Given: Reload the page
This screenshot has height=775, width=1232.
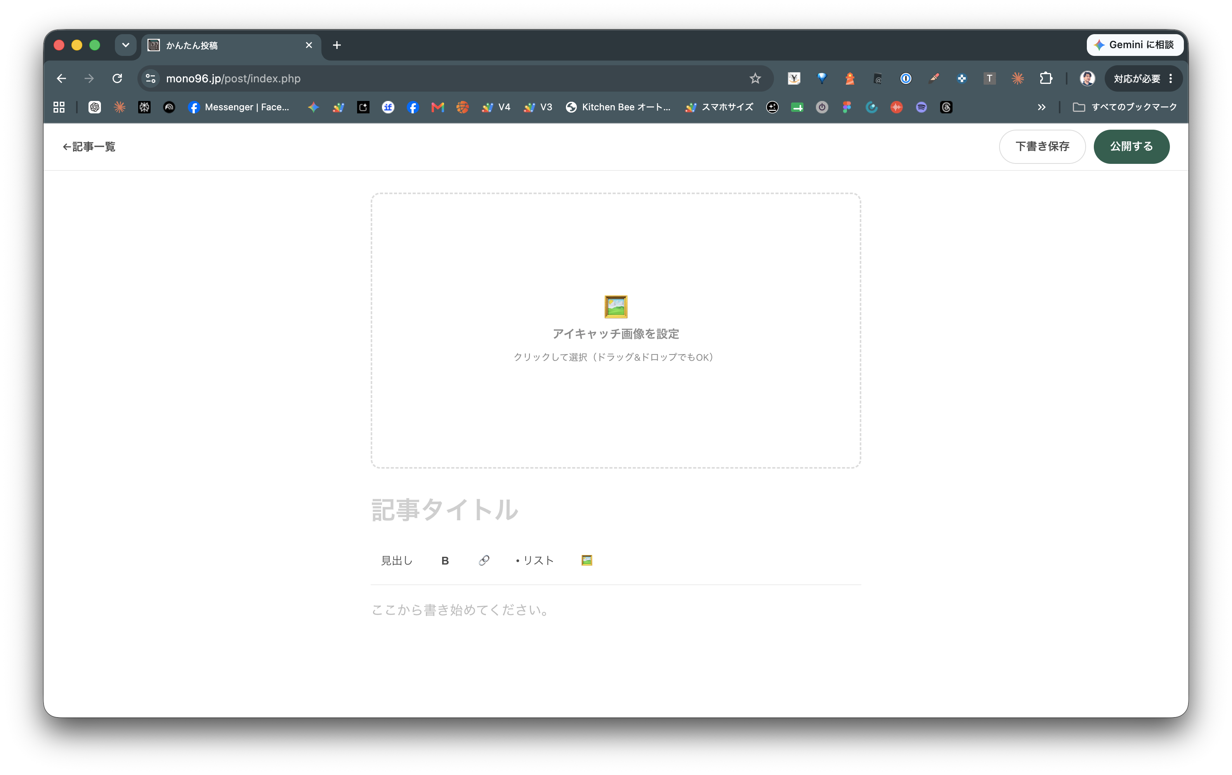Looking at the screenshot, I should (x=117, y=78).
